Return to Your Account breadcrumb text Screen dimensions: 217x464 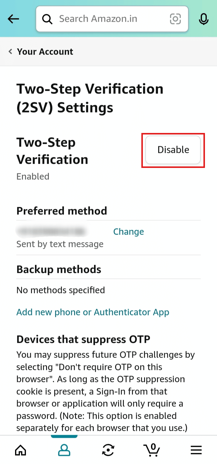[x=45, y=52]
